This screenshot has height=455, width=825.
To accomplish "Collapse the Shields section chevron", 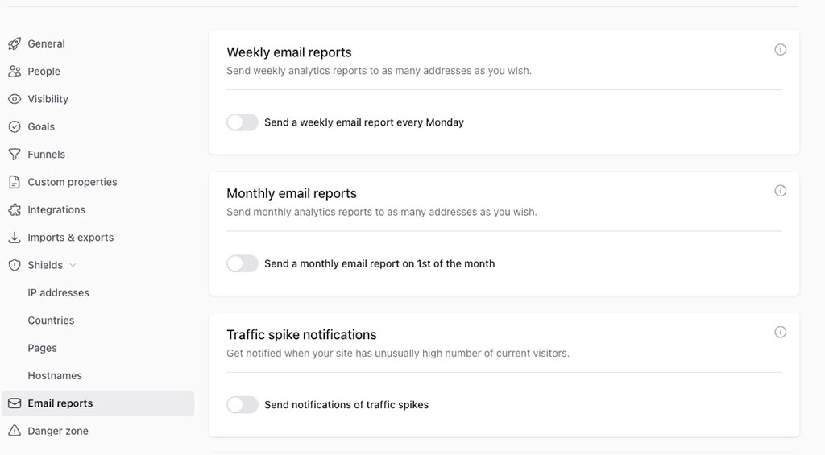I will click(x=73, y=265).
